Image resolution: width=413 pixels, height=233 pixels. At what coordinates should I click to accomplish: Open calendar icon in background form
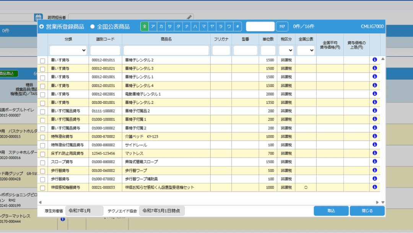pos(39,17)
